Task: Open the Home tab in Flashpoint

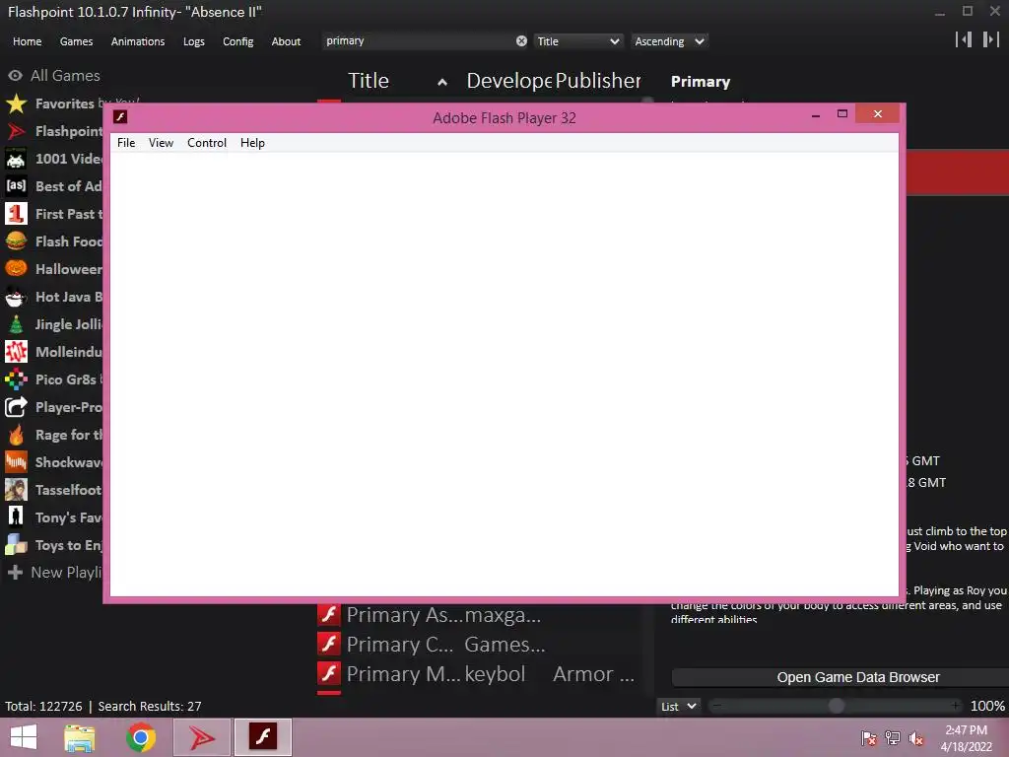Action: [x=27, y=41]
